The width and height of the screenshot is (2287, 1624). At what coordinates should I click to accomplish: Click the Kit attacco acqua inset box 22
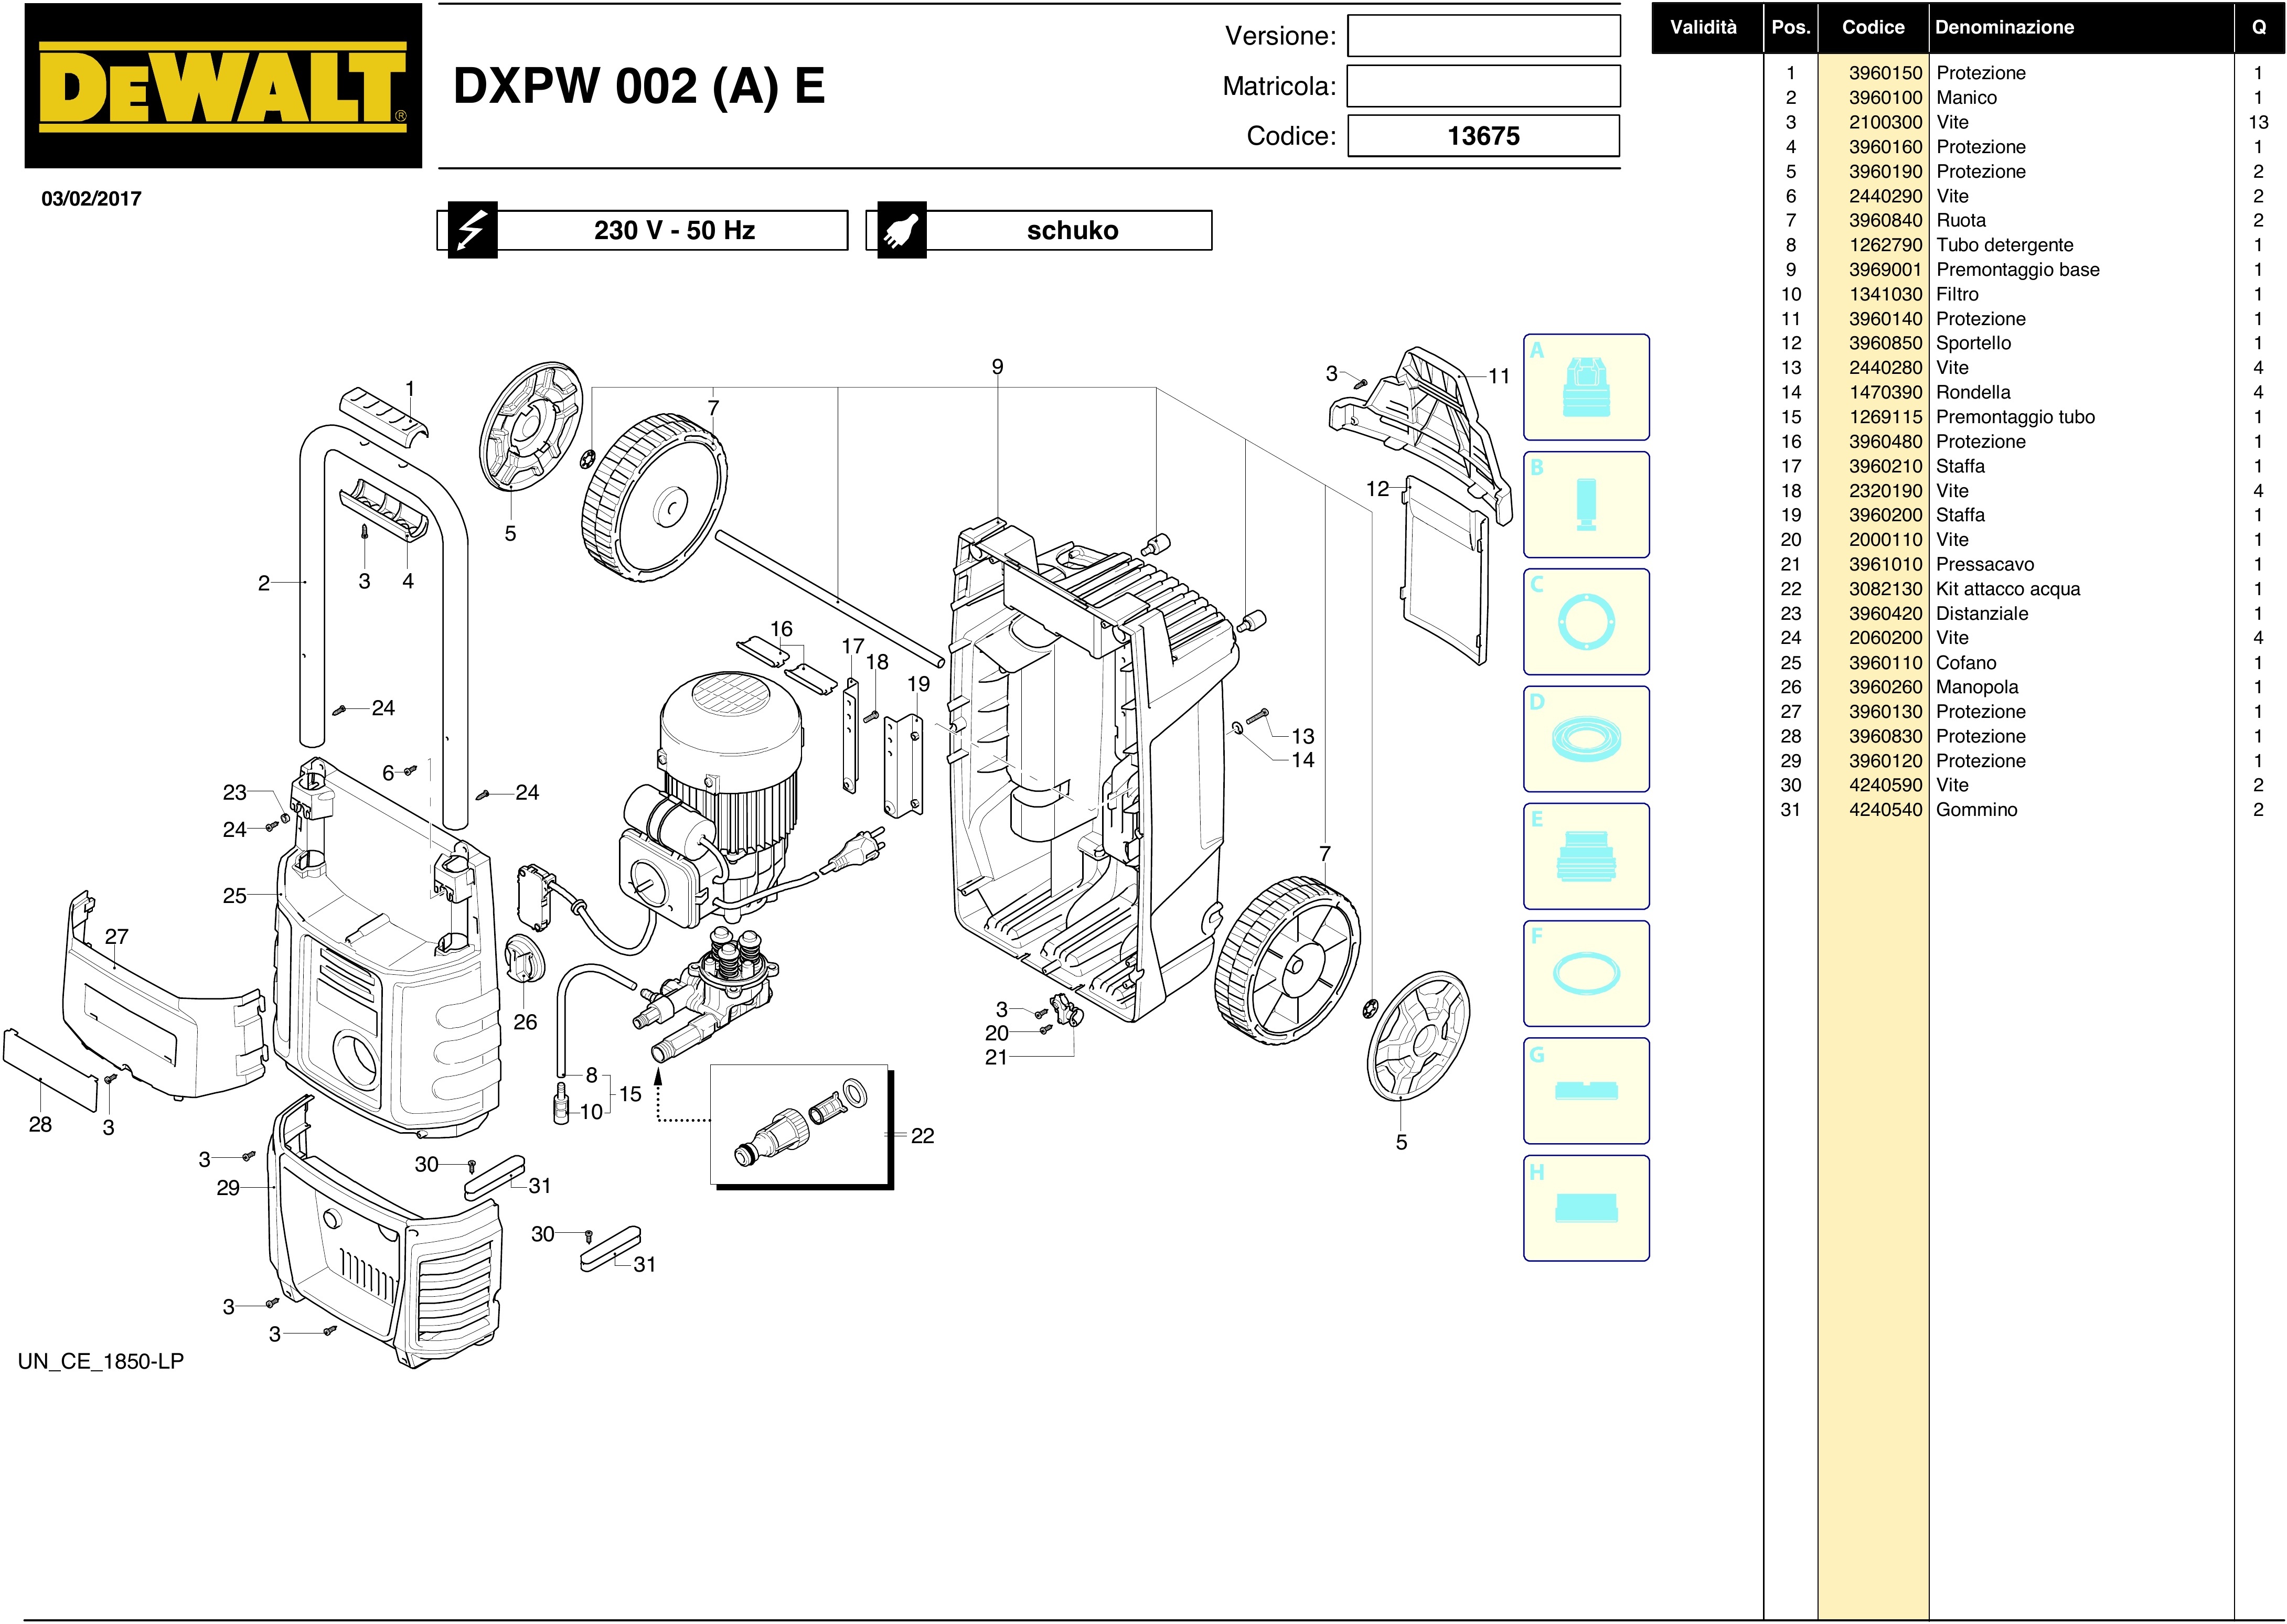coord(799,1125)
